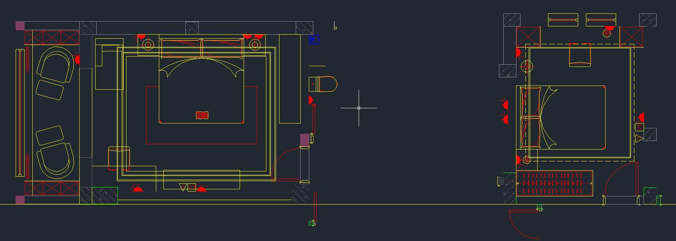
Task: Select the left window unit above right room
Action: [563, 20]
